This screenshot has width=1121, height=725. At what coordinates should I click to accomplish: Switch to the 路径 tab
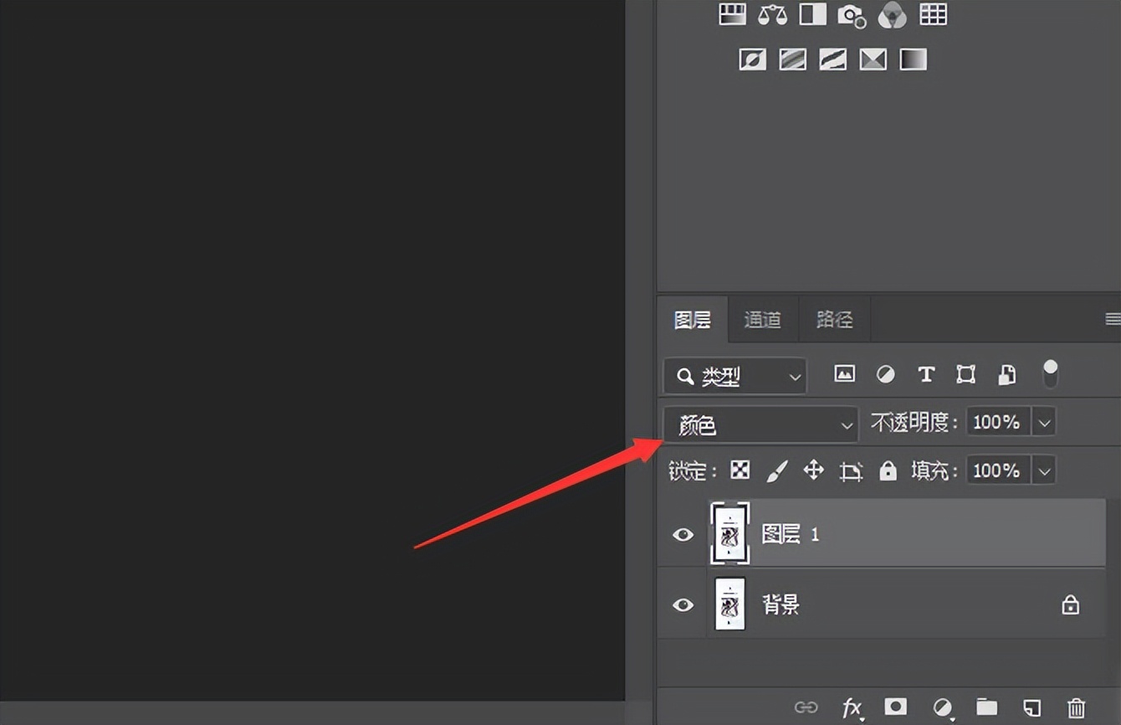click(x=834, y=320)
